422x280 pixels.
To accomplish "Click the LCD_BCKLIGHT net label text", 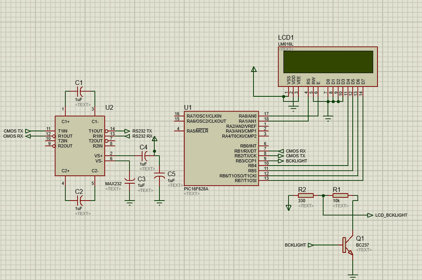I will tap(392, 215).
